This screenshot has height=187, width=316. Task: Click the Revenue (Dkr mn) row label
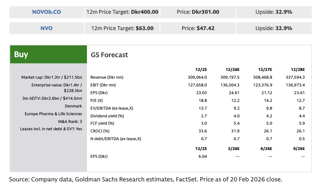(107, 77)
